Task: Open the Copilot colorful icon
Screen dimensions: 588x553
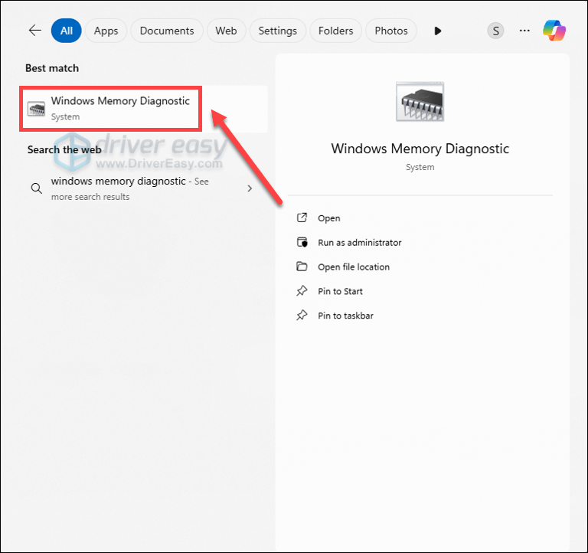Action: tap(554, 31)
